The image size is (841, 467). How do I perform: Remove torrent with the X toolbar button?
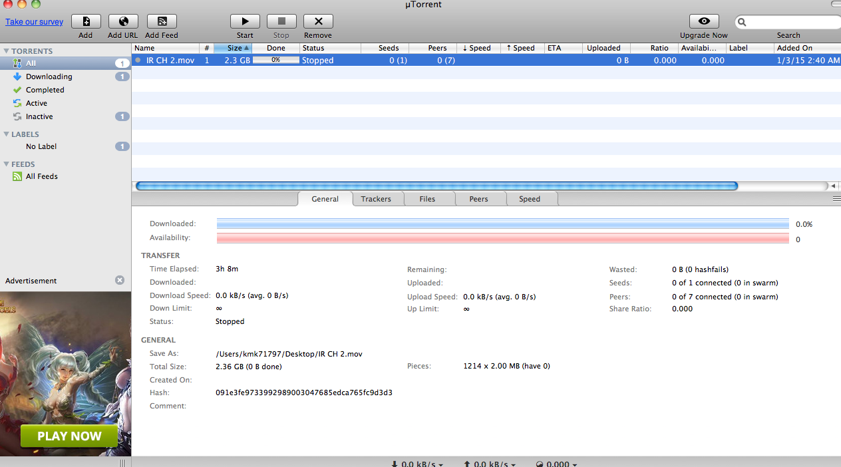(x=318, y=21)
